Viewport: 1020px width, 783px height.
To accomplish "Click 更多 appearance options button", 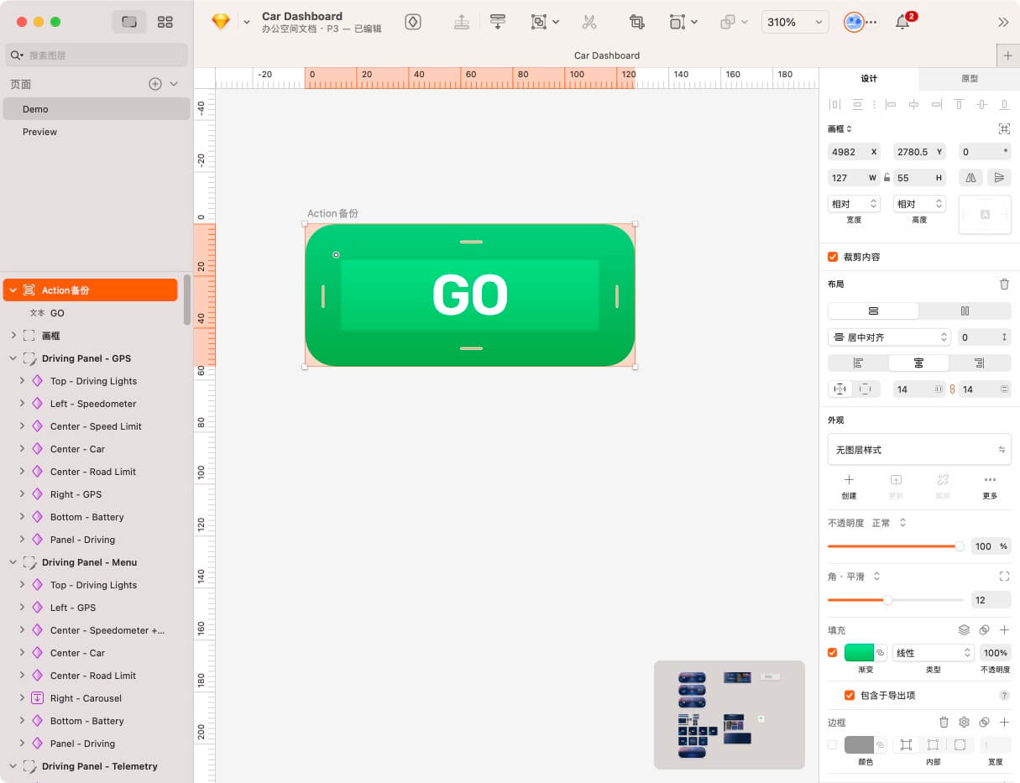I will [x=990, y=486].
